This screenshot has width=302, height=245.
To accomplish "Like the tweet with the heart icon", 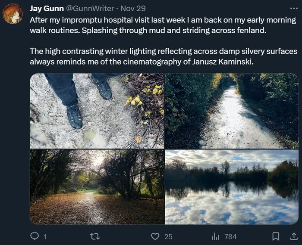I will pyautogui.click(x=155, y=236).
